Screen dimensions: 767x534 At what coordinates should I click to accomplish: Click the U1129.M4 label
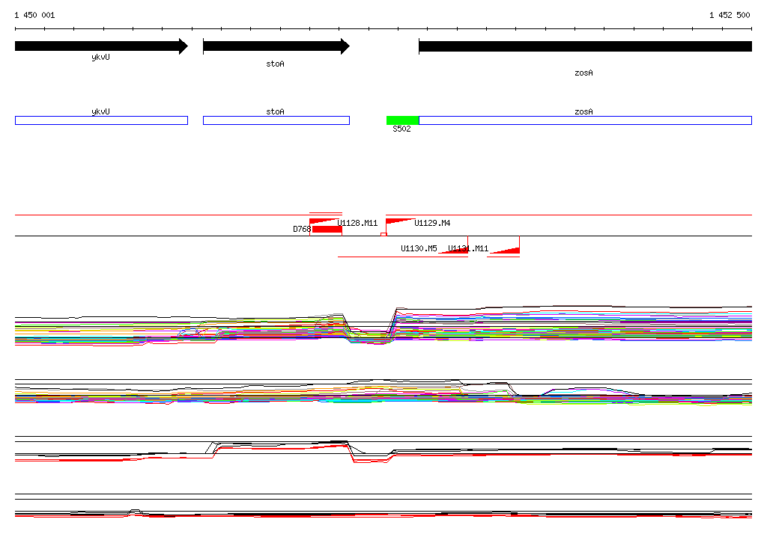432,224
